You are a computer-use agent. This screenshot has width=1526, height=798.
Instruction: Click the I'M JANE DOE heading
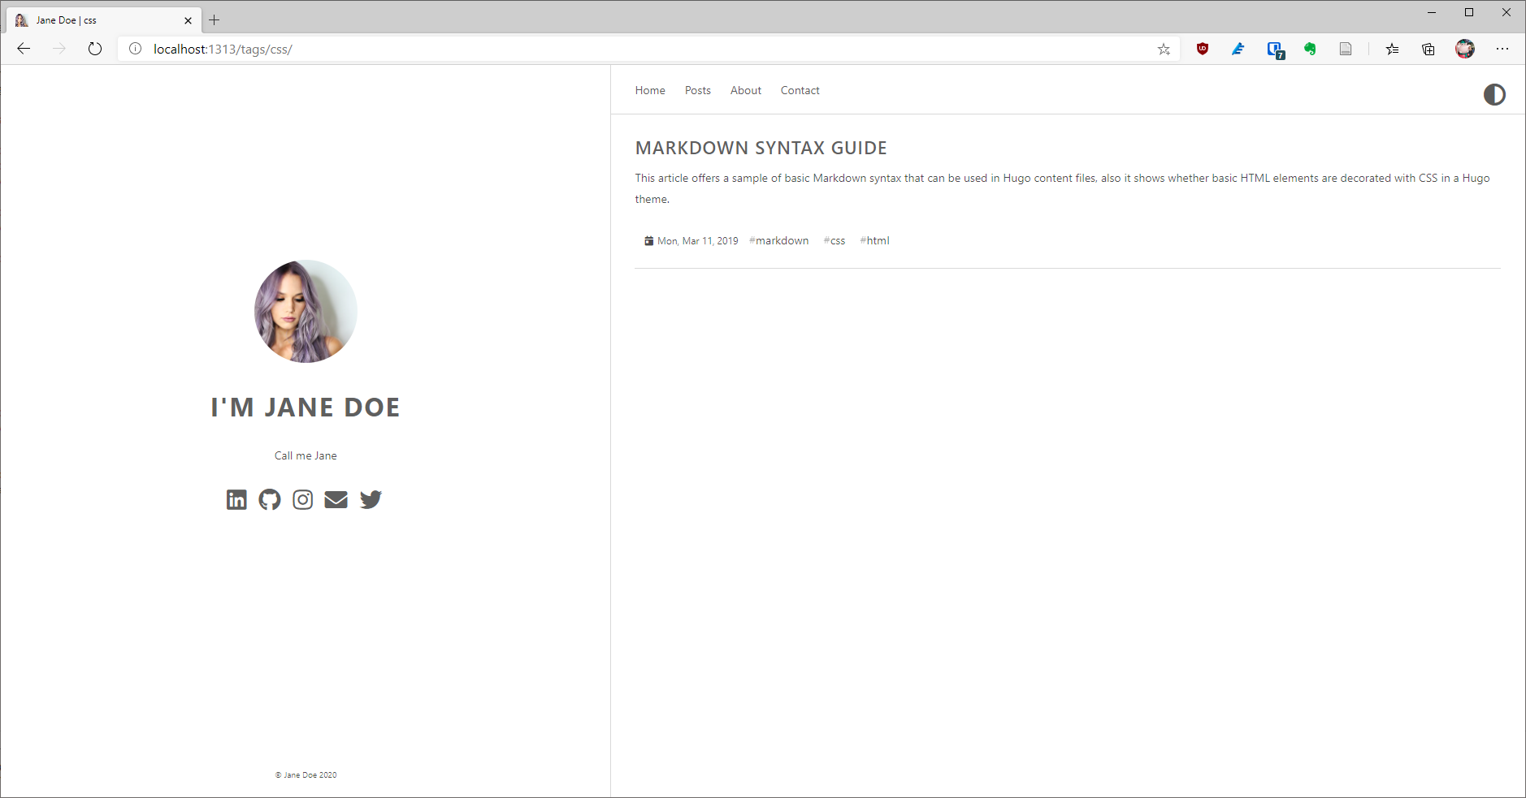click(x=306, y=407)
